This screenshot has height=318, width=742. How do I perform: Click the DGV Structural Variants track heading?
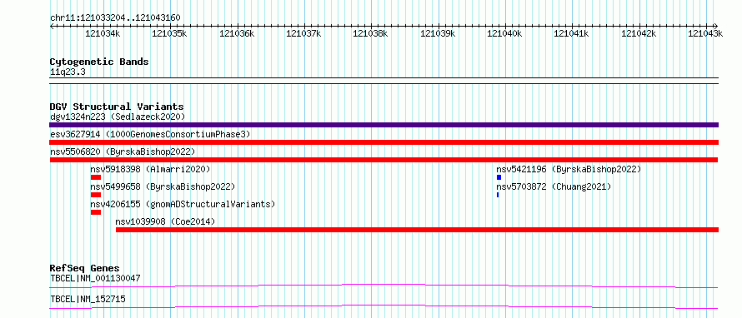pos(117,107)
